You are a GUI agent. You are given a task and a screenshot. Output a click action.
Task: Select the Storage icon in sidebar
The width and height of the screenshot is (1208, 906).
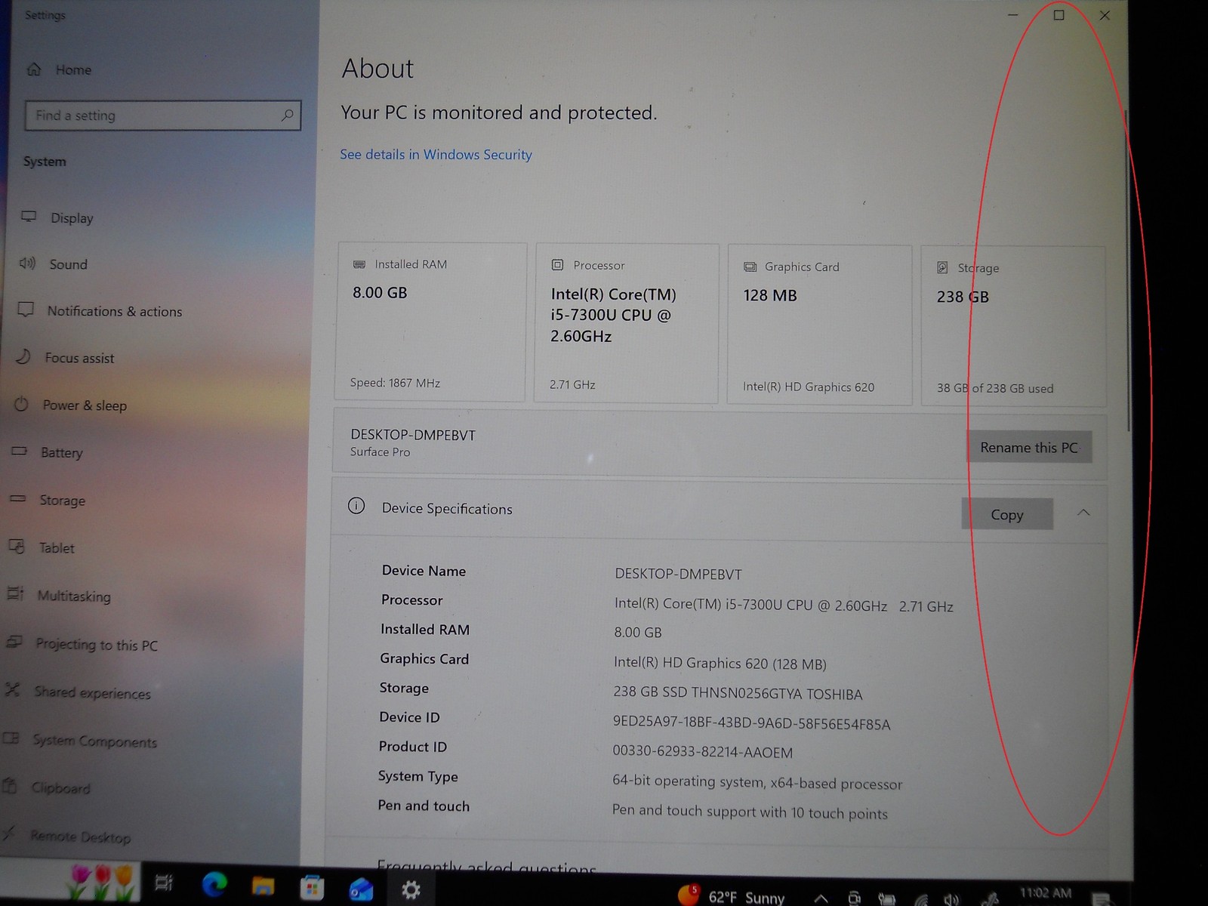click(x=17, y=499)
